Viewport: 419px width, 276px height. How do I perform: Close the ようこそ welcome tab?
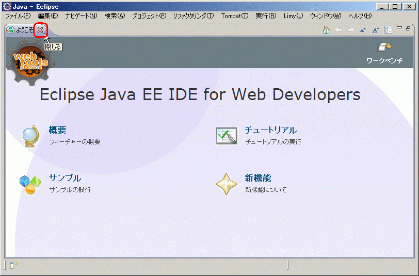click(x=40, y=30)
